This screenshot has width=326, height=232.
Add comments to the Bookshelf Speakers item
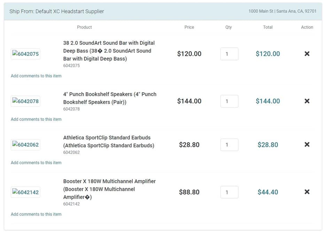[36, 119]
